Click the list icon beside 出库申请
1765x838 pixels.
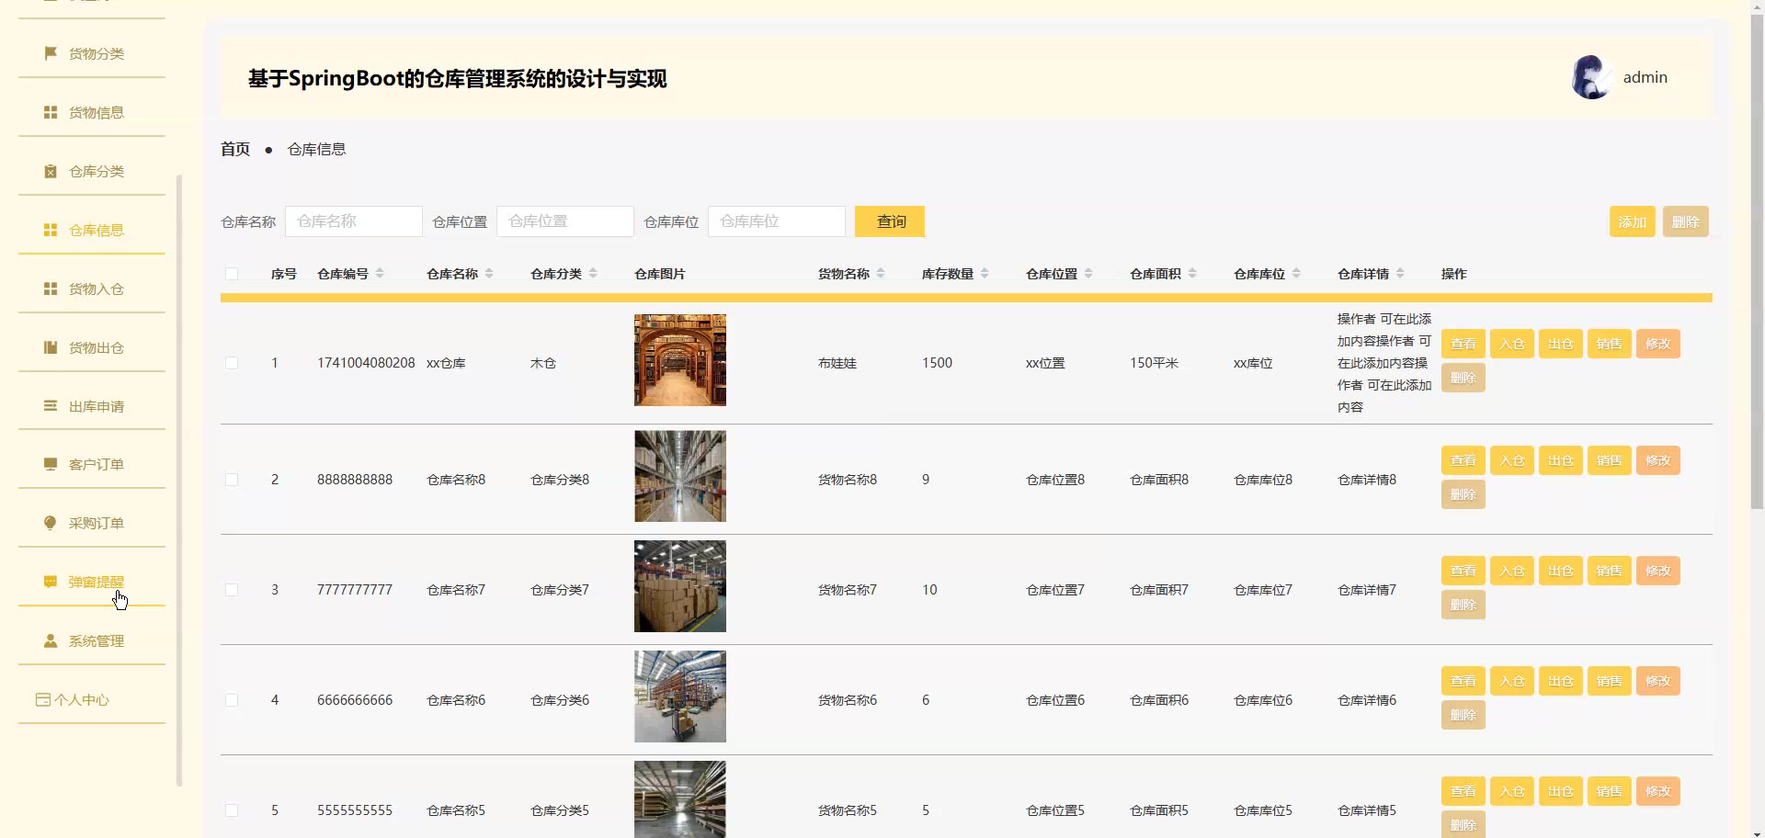click(x=51, y=406)
